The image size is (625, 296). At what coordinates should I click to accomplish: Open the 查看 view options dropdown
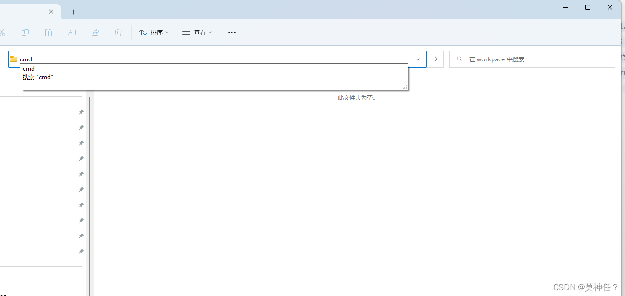[197, 32]
